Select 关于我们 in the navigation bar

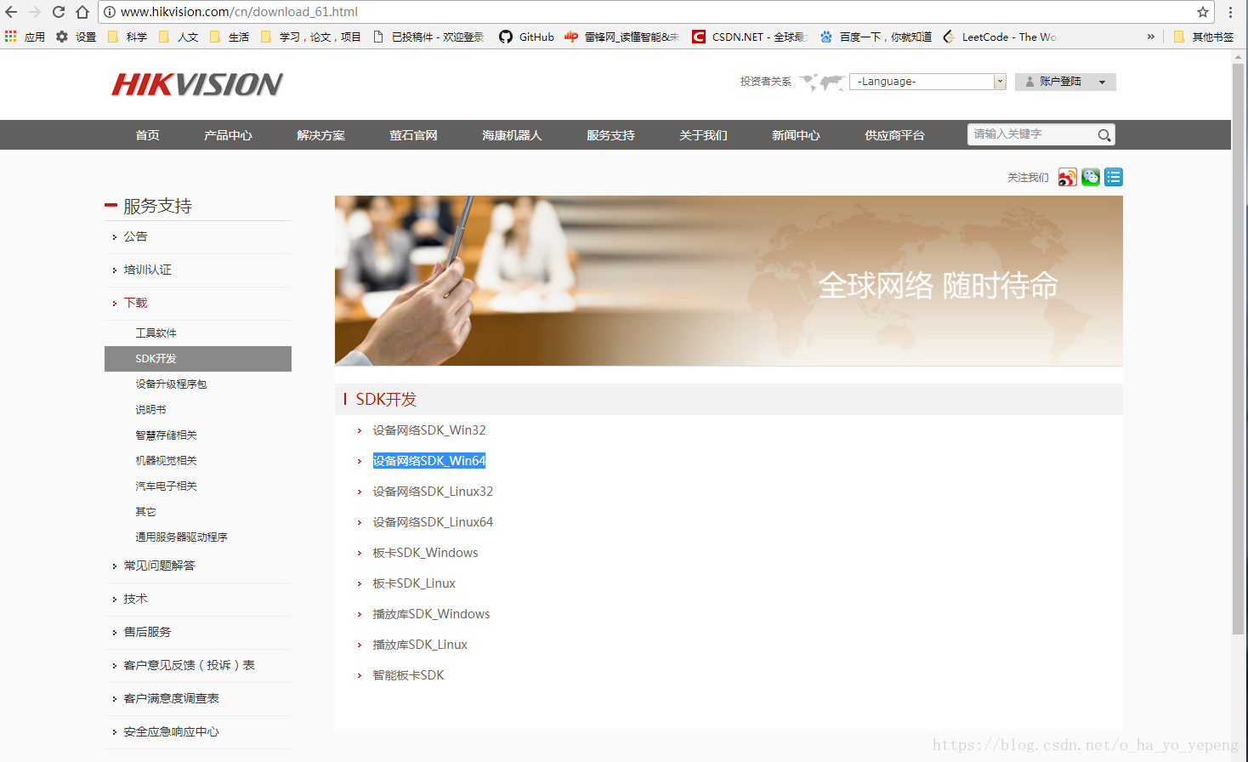point(703,135)
